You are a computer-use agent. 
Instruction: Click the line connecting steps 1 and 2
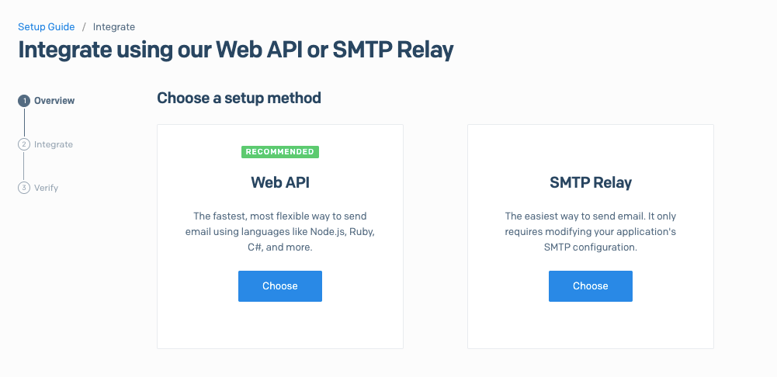[x=24, y=123]
